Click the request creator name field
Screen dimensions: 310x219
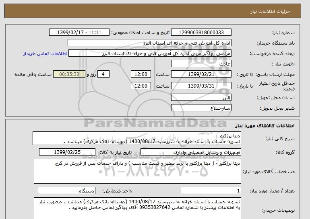[150, 53]
